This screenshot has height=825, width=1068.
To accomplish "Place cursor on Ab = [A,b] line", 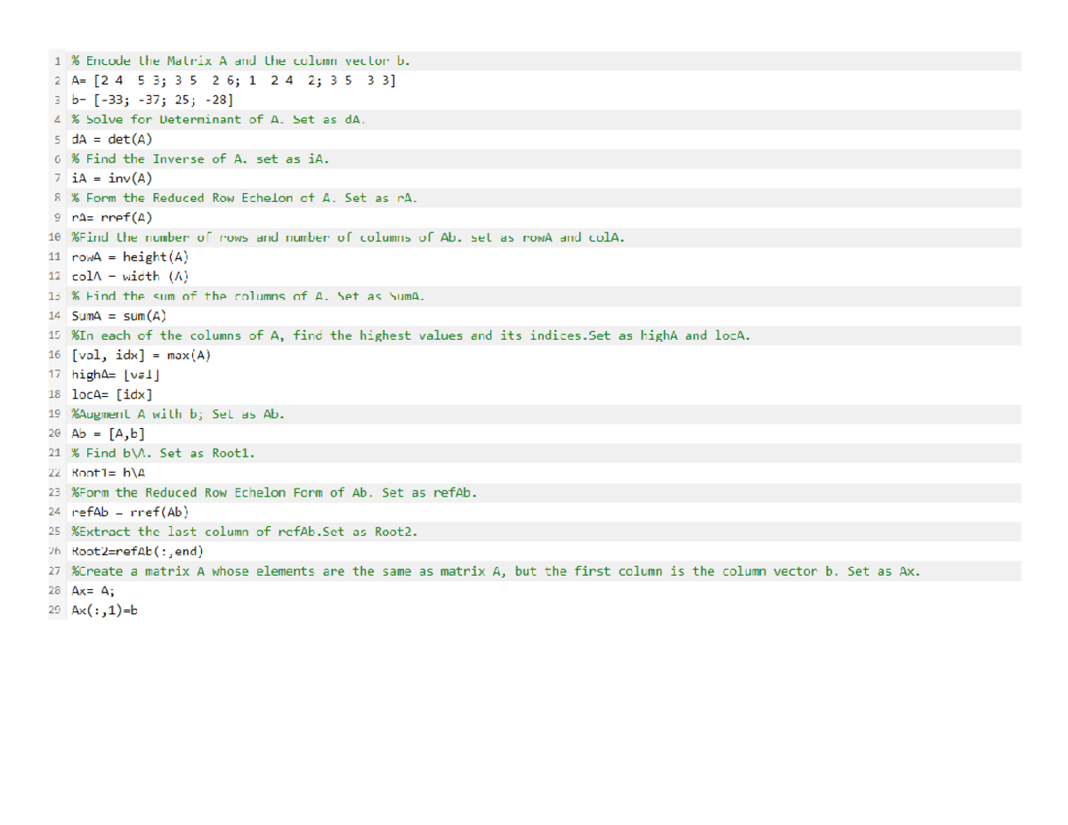I will tap(108, 434).
